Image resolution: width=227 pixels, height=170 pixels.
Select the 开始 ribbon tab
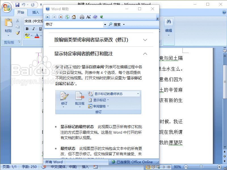click(20, 12)
